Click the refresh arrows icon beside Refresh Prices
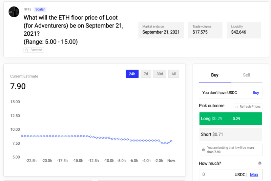Image resolution: width=271 pixels, height=181 pixels. point(237,107)
